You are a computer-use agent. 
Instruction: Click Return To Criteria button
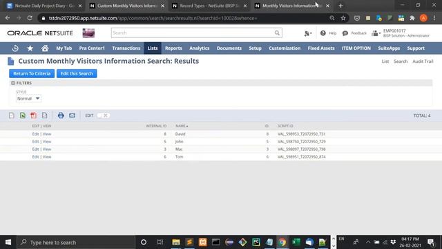pyautogui.click(x=32, y=73)
